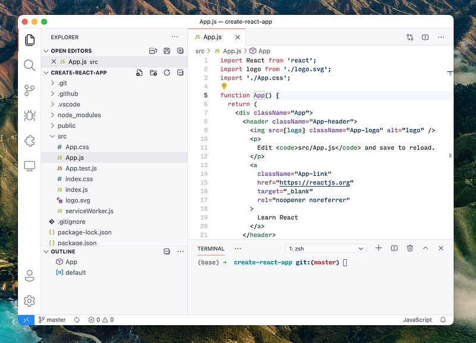The width and height of the screenshot is (476, 343).
Task: Click the JavaScript language mode
Action: [x=417, y=320]
